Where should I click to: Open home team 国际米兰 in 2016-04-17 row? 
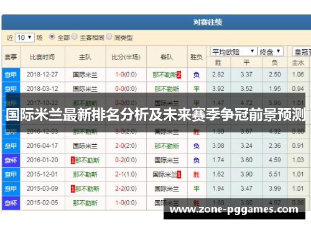pyautogui.click(x=85, y=146)
